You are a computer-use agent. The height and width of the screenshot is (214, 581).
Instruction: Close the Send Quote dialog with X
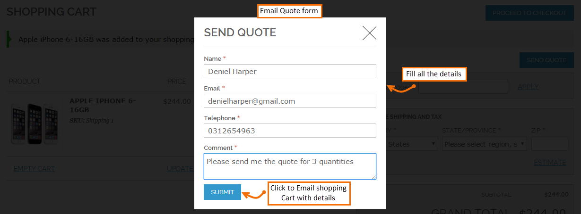pos(369,33)
